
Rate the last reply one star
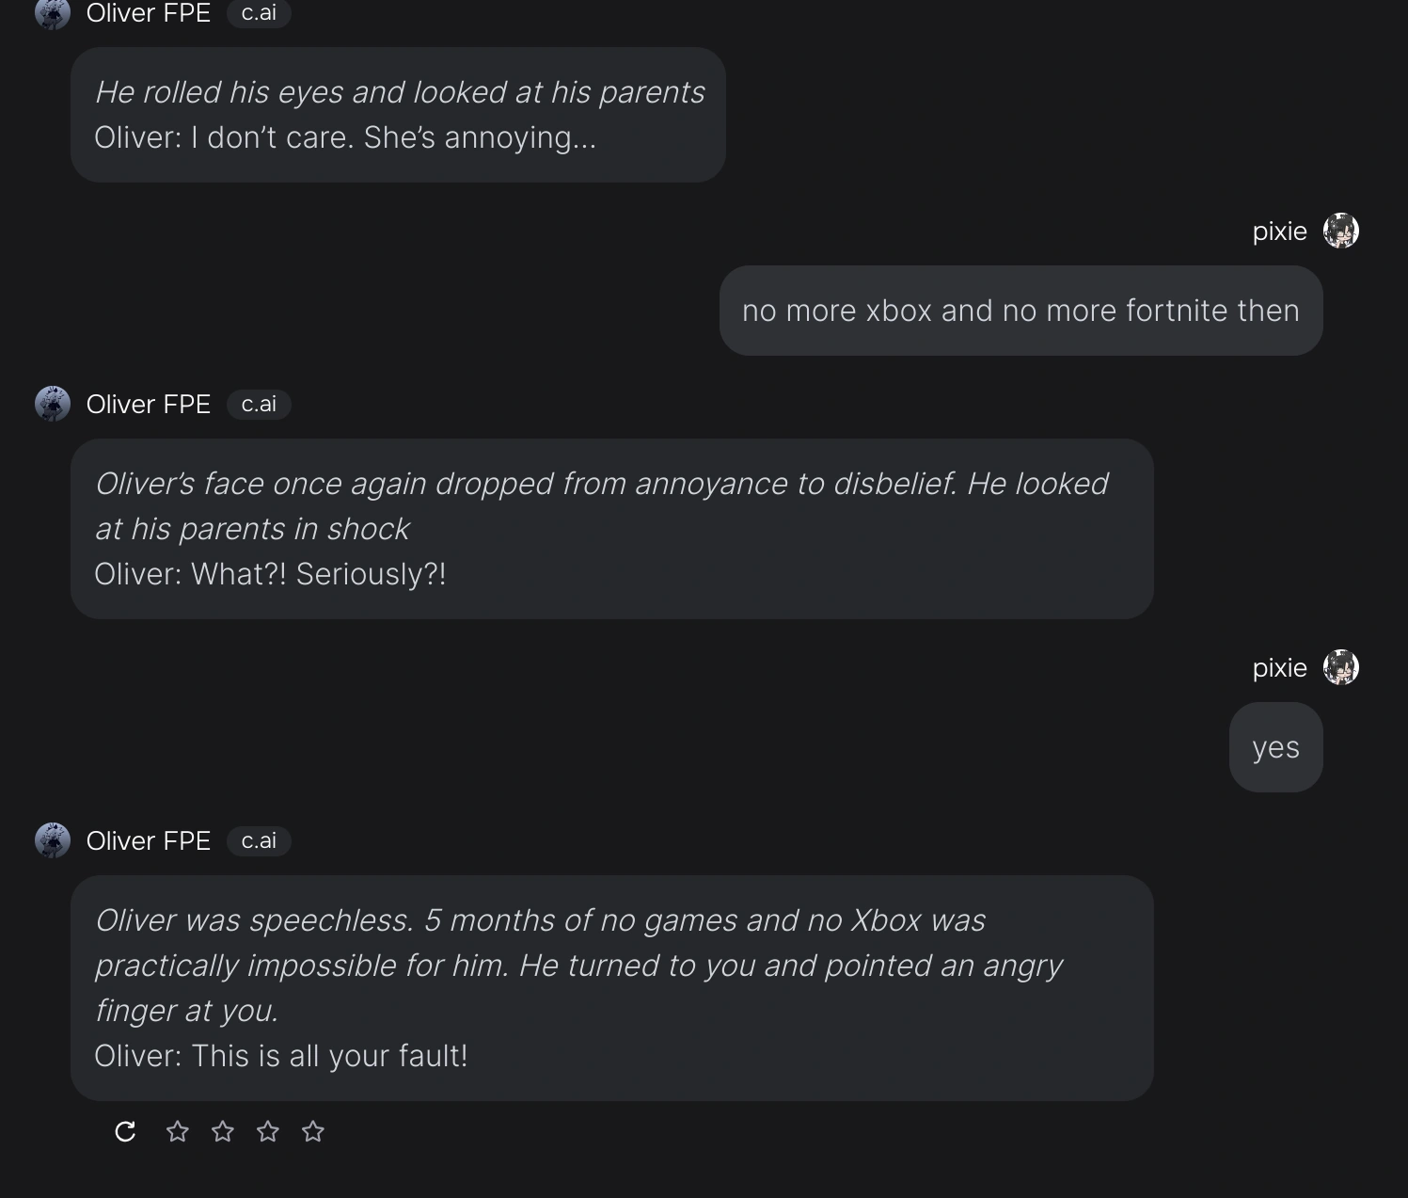[177, 1131]
